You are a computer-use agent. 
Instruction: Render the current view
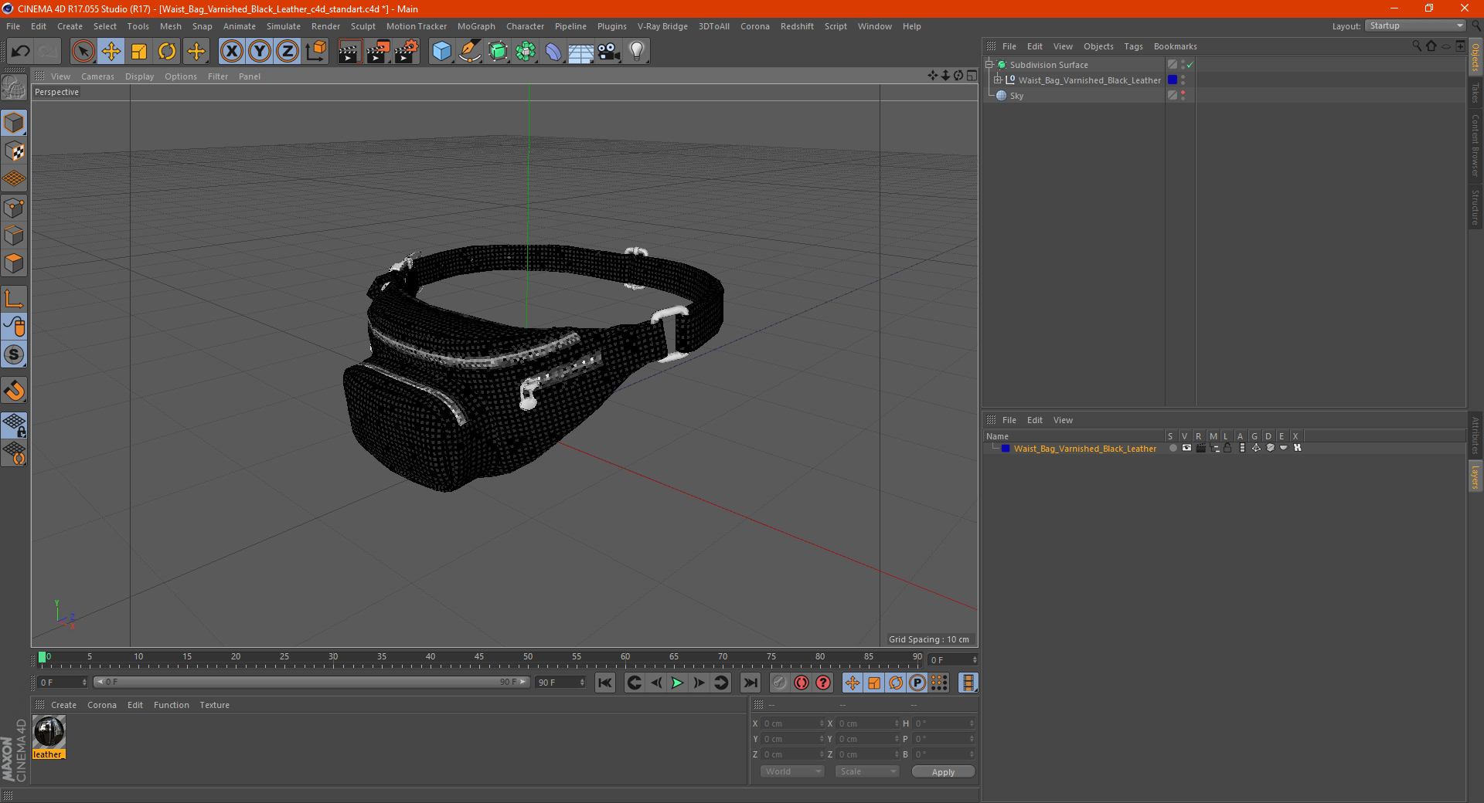pyautogui.click(x=349, y=52)
